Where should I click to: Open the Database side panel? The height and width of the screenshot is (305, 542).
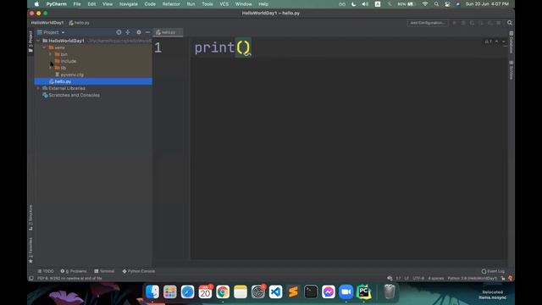[512, 42]
